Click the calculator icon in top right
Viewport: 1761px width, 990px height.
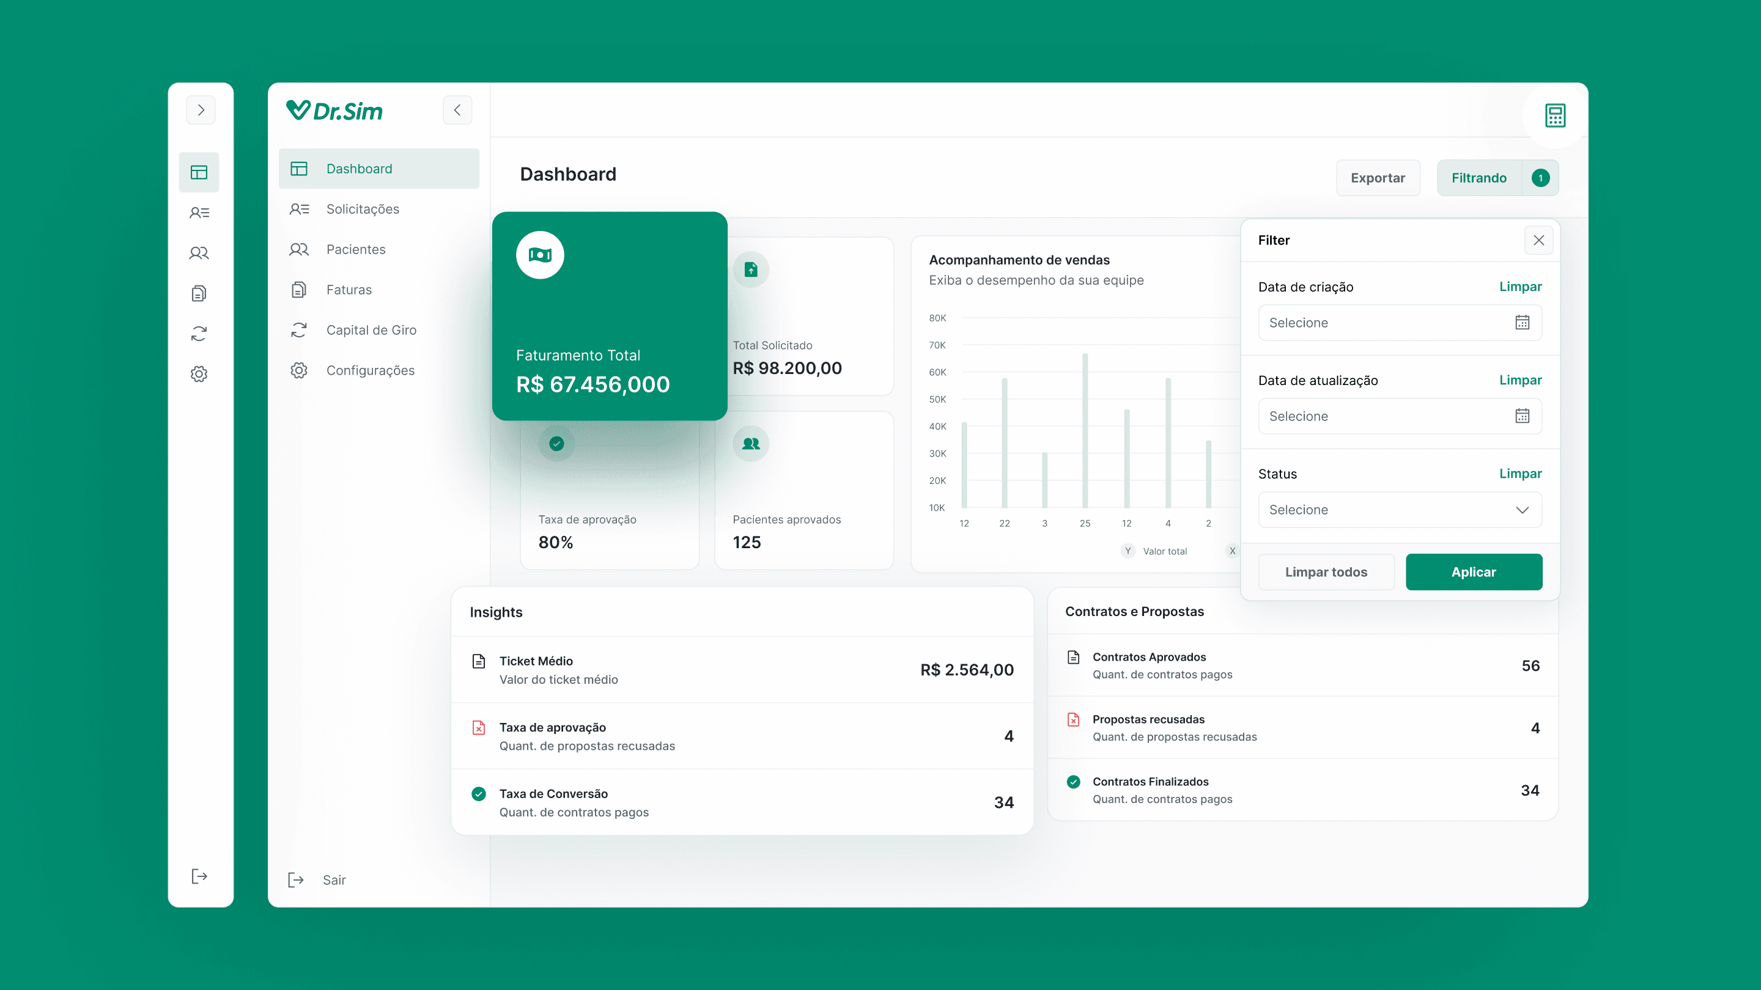click(1554, 116)
